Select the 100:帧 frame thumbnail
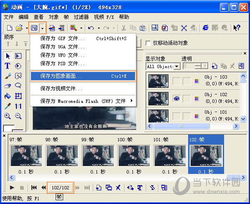 pyautogui.click(x=134, y=155)
